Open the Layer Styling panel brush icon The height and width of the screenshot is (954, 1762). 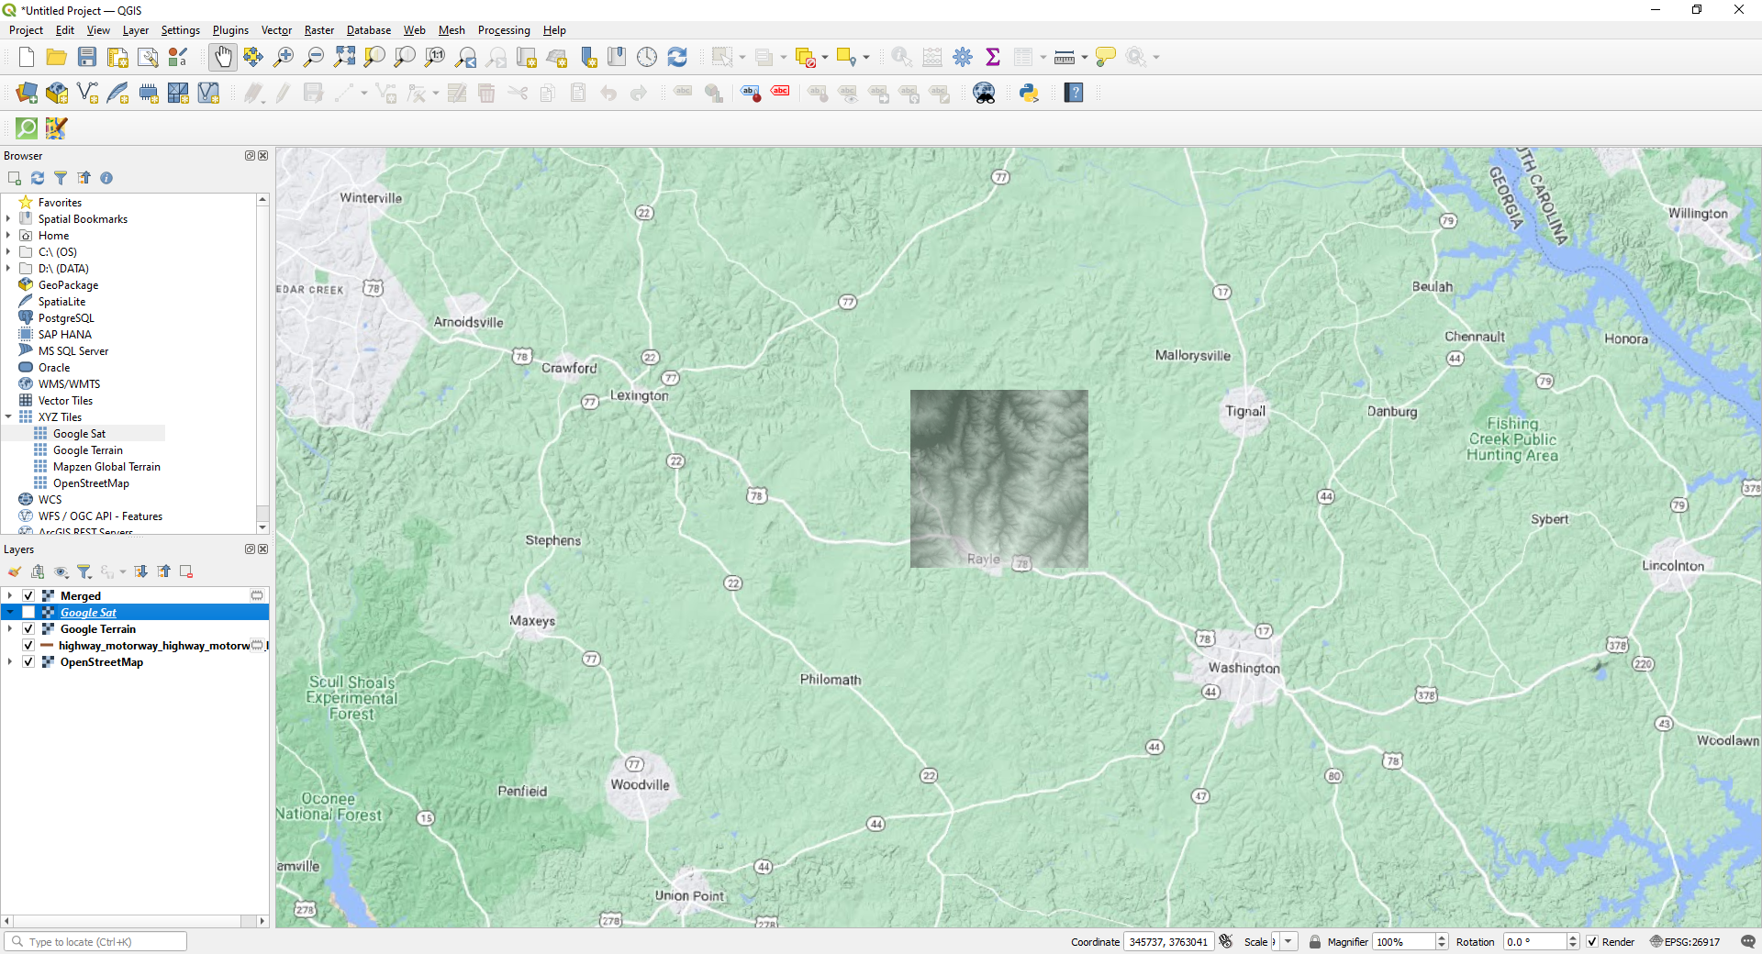click(x=15, y=571)
